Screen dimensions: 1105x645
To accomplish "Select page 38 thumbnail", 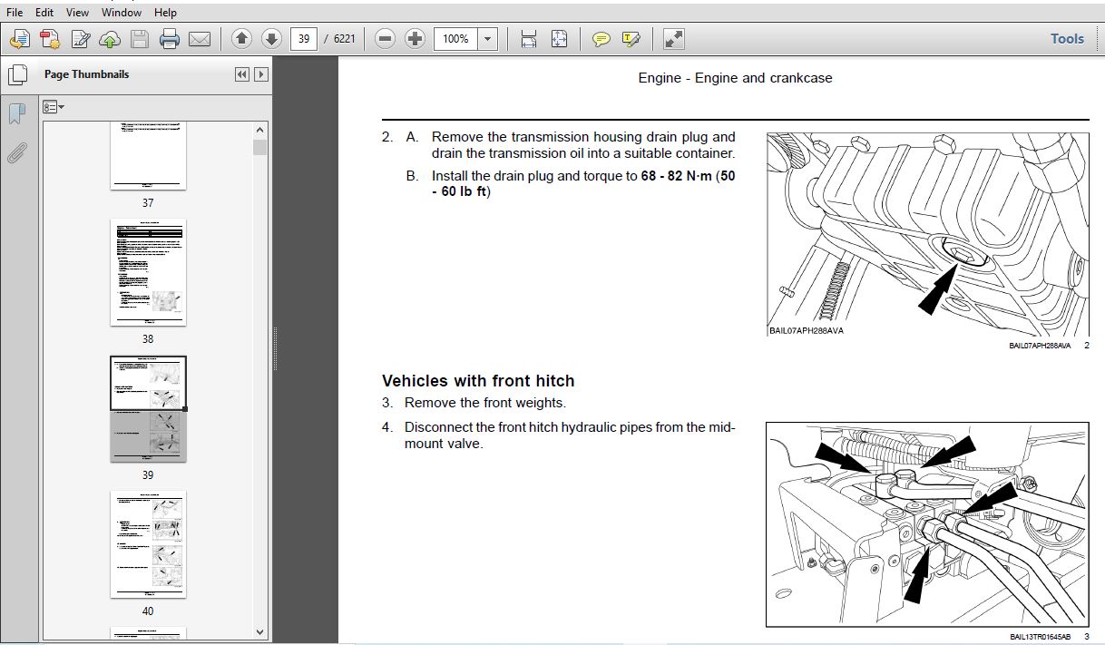I will 148,272.
